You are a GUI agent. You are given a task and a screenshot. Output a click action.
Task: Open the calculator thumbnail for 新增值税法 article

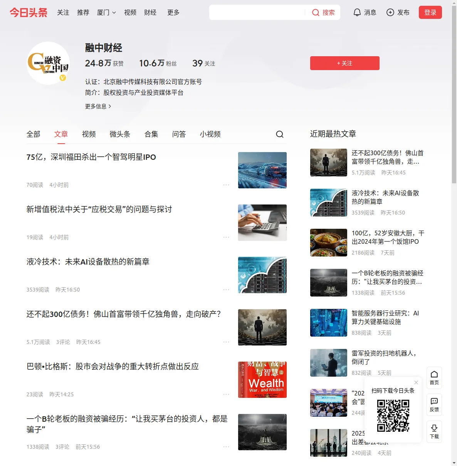[x=262, y=223]
